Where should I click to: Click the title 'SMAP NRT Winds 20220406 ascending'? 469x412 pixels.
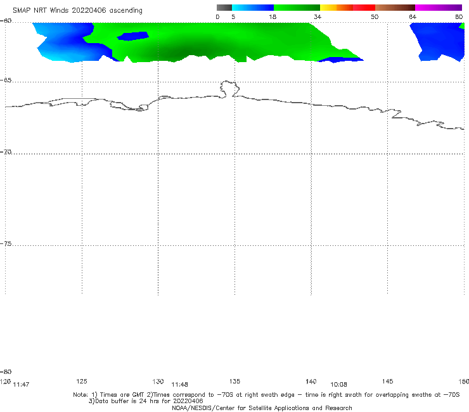pyautogui.click(x=77, y=10)
